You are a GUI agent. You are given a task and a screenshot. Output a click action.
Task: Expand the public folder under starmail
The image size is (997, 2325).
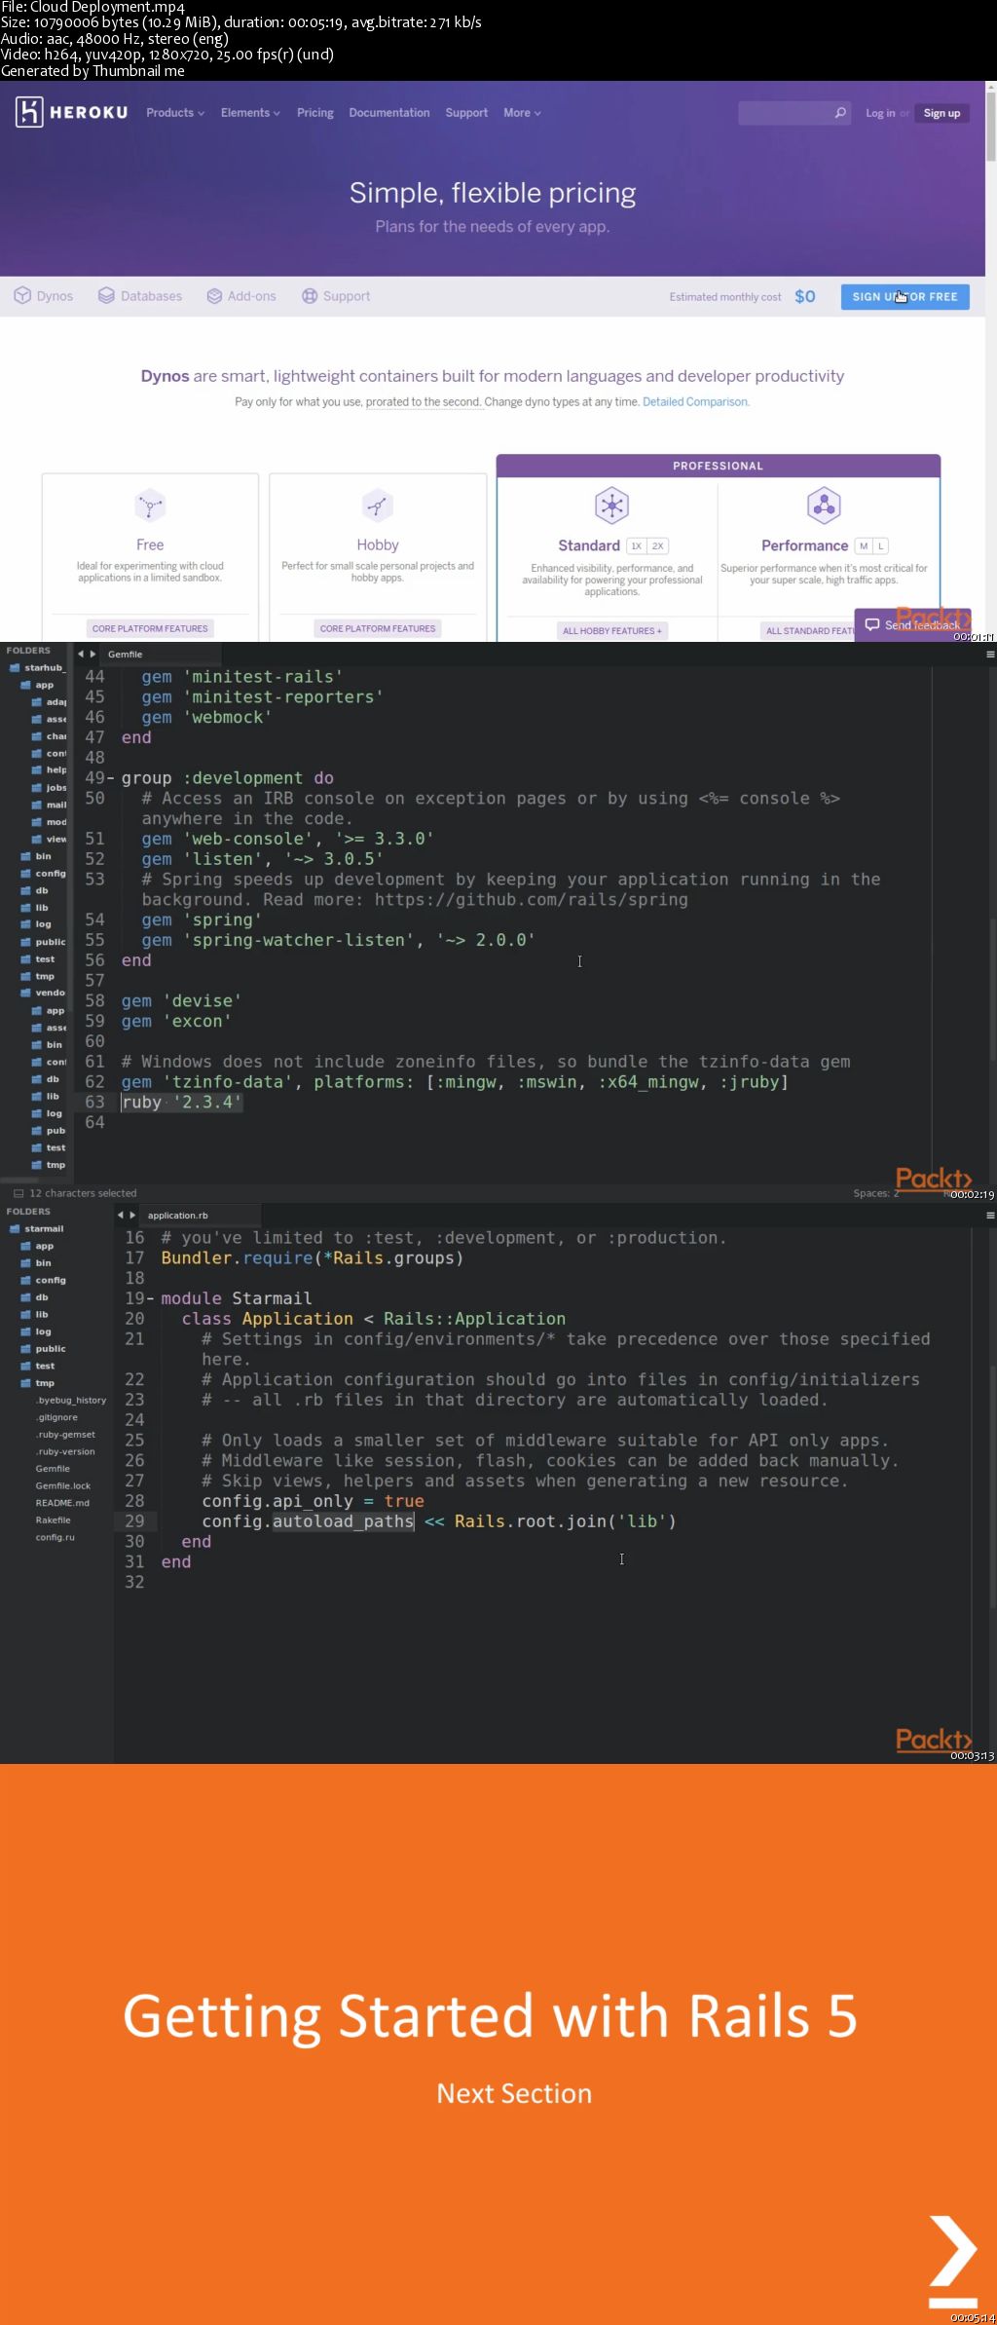[44, 1349]
